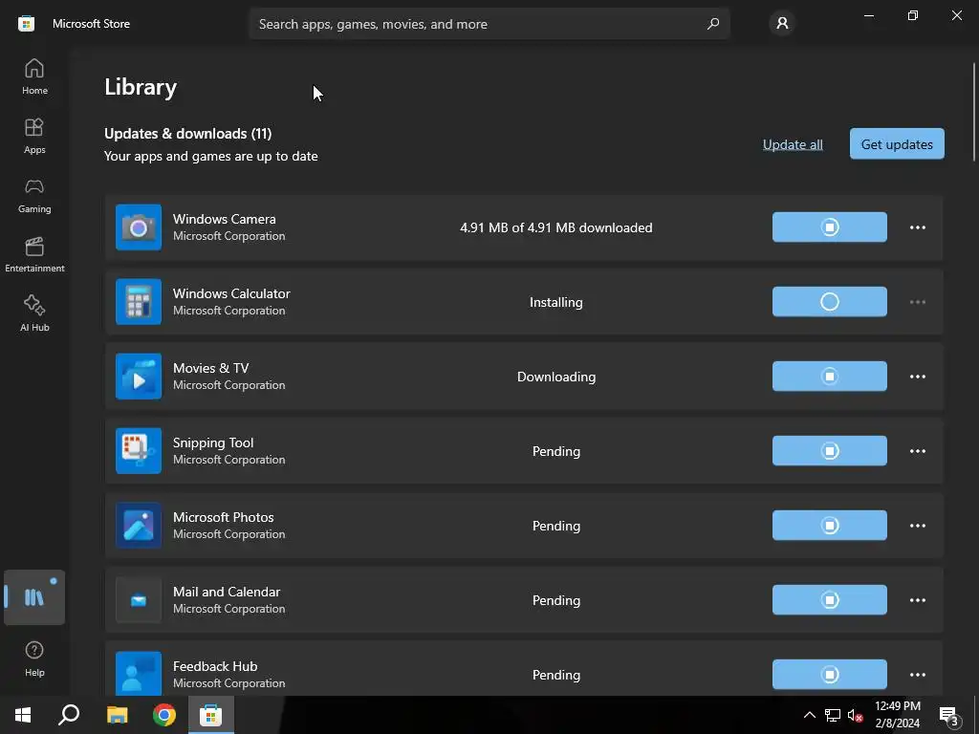Viewport: 979px width, 734px height.
Task: Cancel the pending Microsoft Photos update
Action: point(829,526)
